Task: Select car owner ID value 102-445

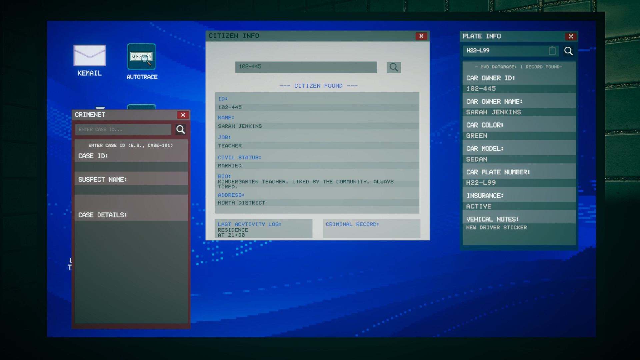Action: [481, 89]
